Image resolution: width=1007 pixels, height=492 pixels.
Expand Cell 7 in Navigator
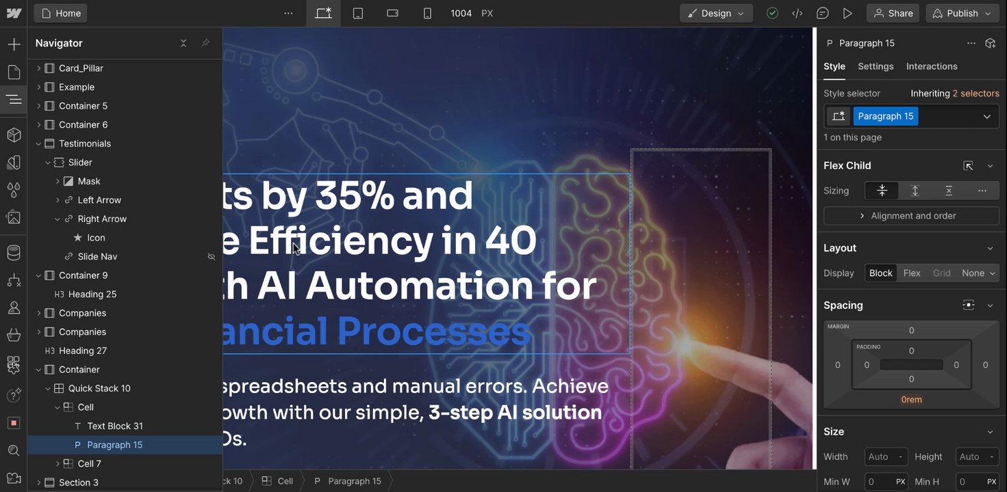click(x=58, y=463)
